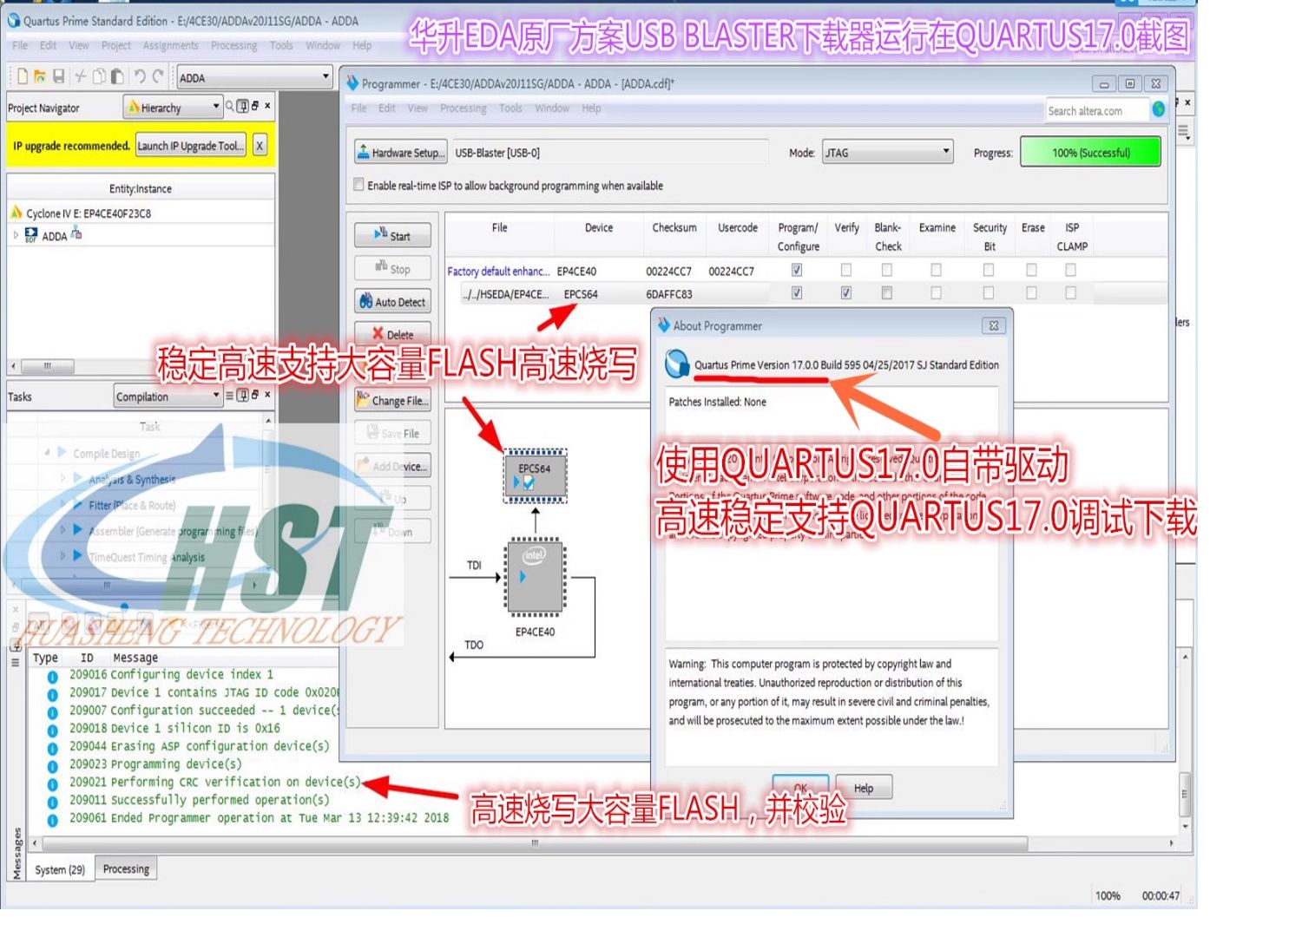
Task: Click the Save floppy icon in Quartus toolbar
Action: tap(59, 76)
